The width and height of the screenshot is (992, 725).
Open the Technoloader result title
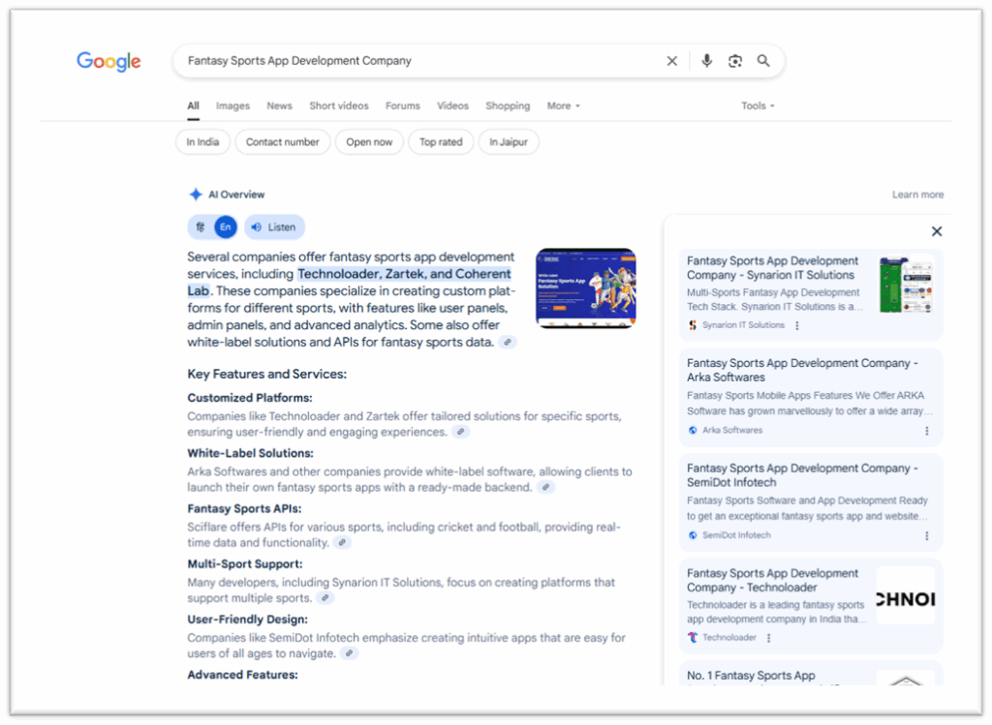pos(772,580)
